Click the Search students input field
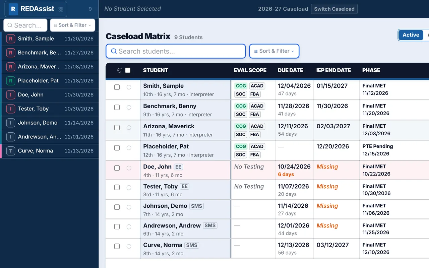Viewport: 429px width, 268px height. pyautogui.click(x=176, y=51)
